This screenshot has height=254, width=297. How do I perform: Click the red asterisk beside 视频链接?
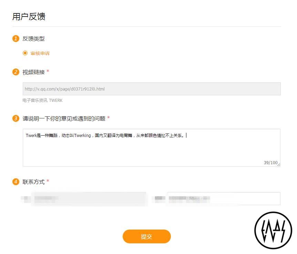(48, 71)
